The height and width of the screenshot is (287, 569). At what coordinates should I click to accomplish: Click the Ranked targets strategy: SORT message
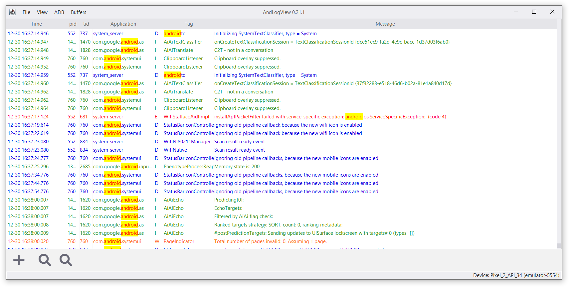(x=278, y=225)
